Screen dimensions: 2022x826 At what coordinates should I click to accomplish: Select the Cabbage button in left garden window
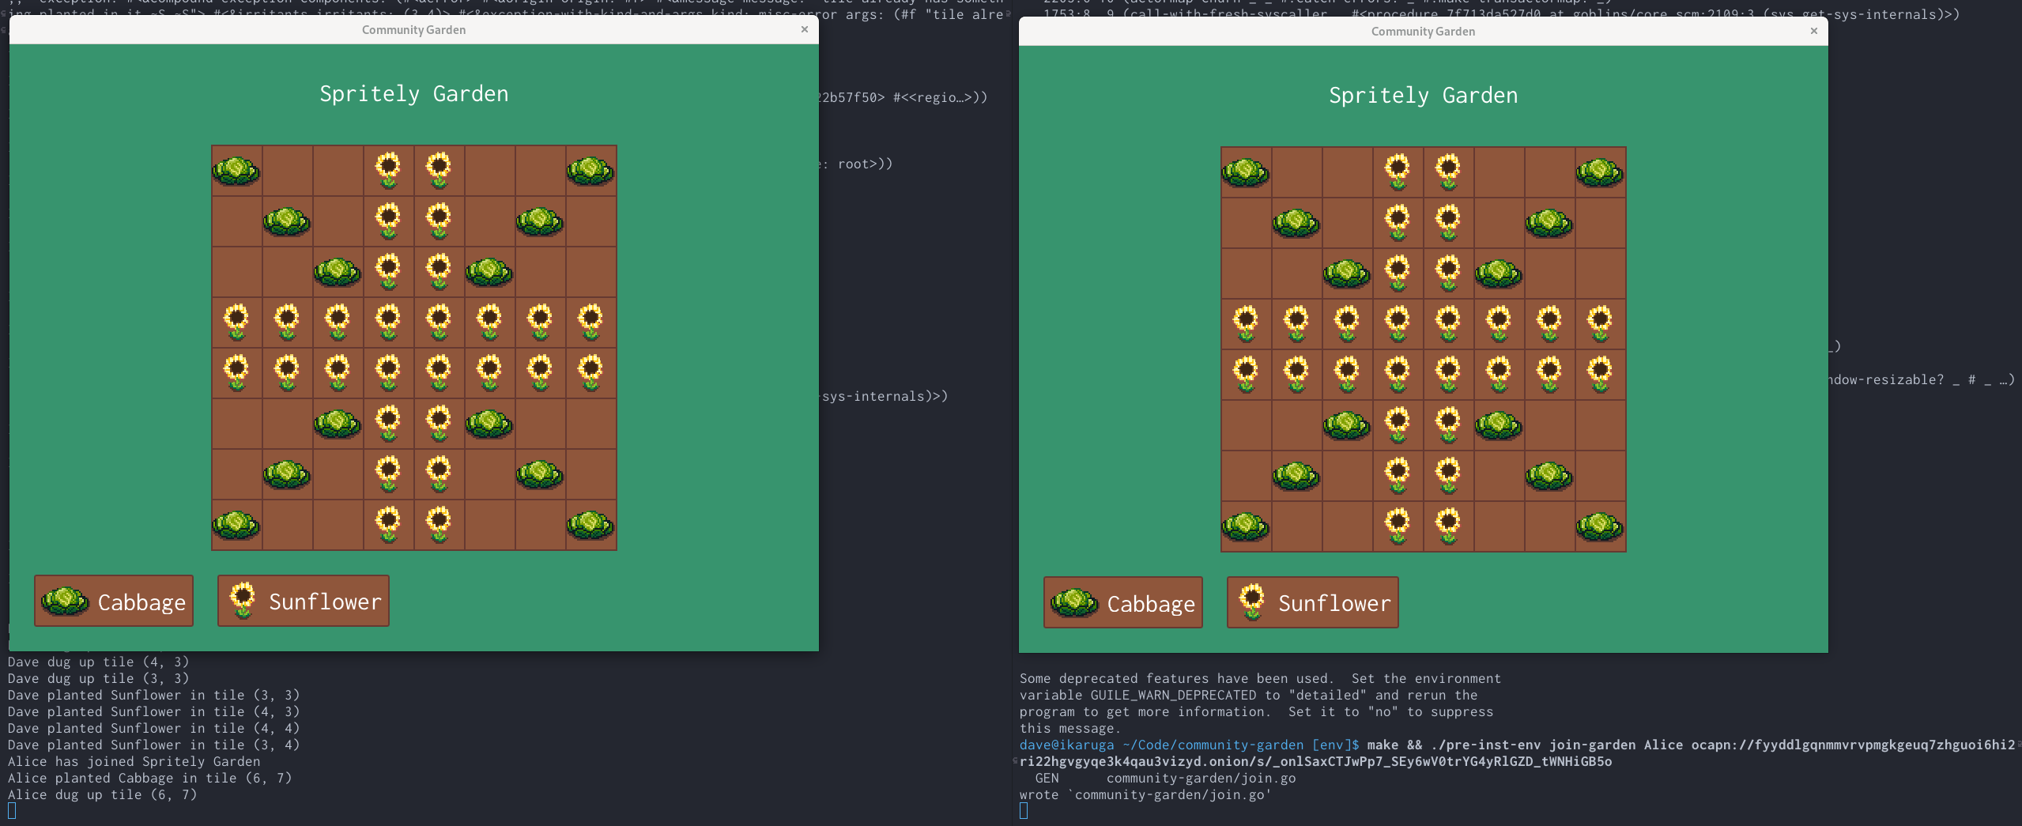(114, 602)
